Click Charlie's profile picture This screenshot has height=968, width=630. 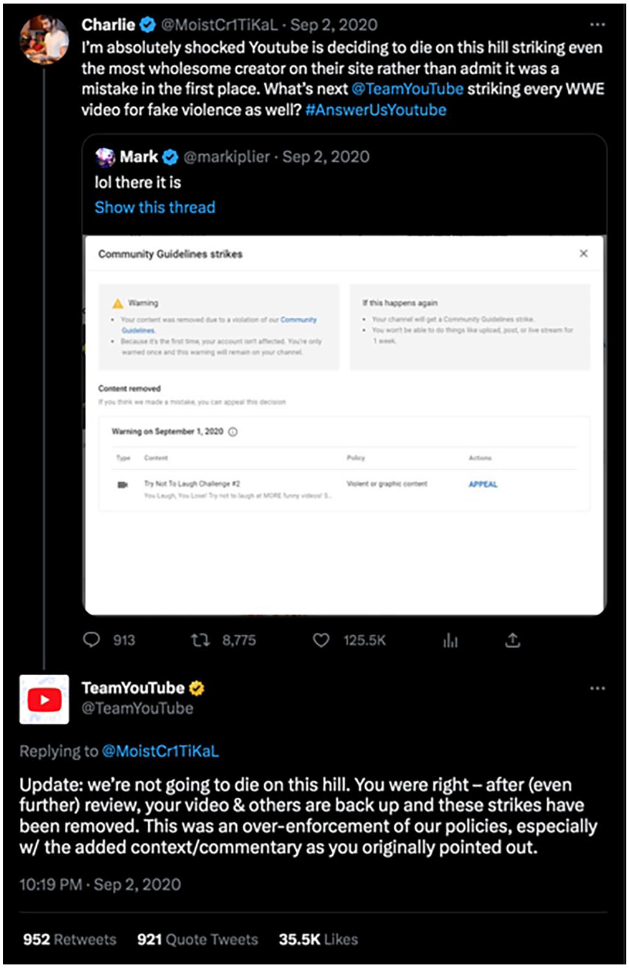[44, 40]
